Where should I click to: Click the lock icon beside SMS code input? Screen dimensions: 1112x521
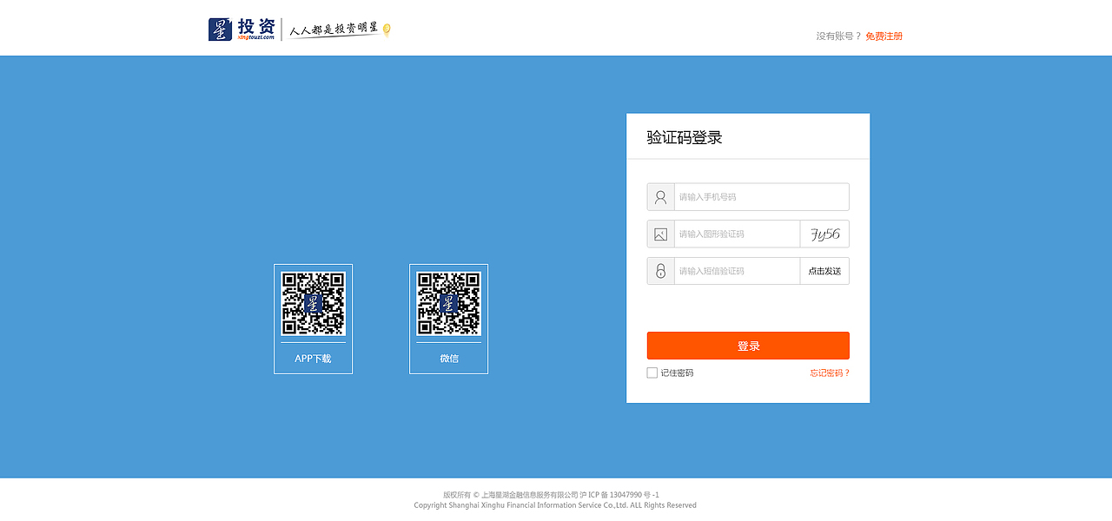(x=659, y=270)
